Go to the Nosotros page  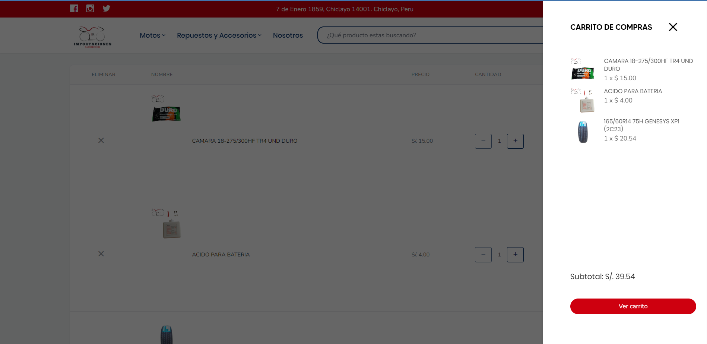click(288, 35)
